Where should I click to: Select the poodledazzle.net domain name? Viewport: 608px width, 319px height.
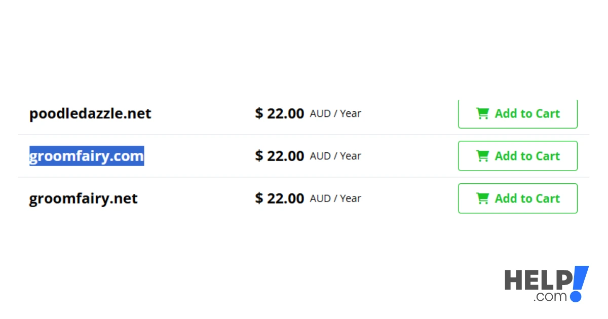pyautogui.click(x=90, y=113)
